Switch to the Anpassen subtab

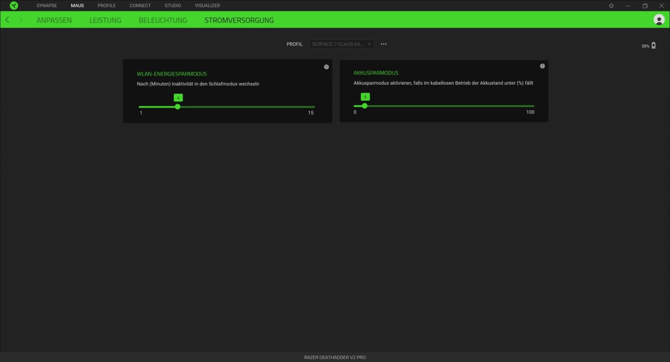(54, 20)
